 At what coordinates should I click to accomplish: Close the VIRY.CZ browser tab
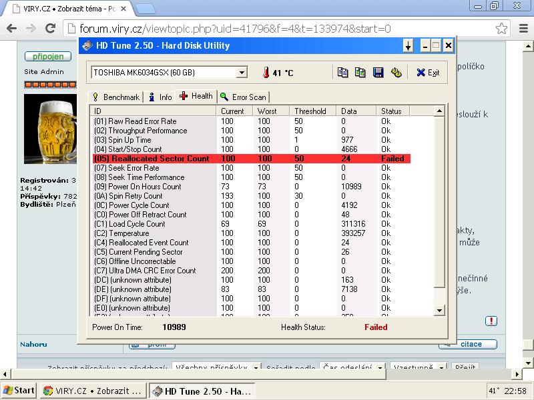(123, 9)
